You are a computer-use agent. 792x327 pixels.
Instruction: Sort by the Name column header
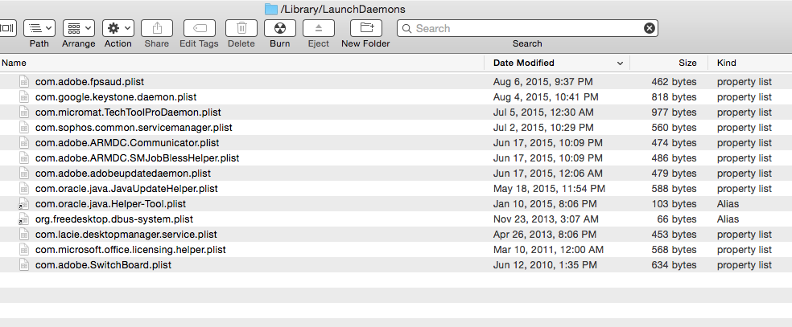tap(14, 63)
